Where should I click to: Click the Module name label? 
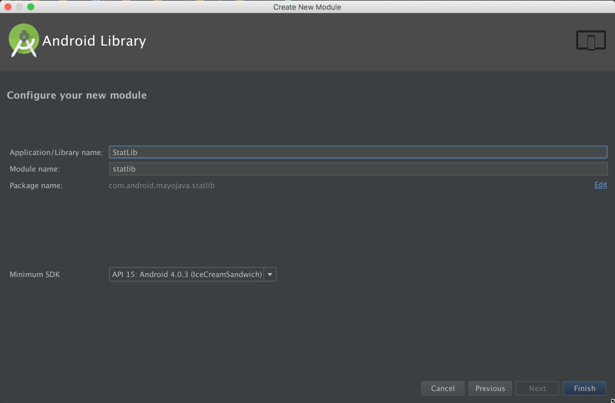tap(35, 169)
